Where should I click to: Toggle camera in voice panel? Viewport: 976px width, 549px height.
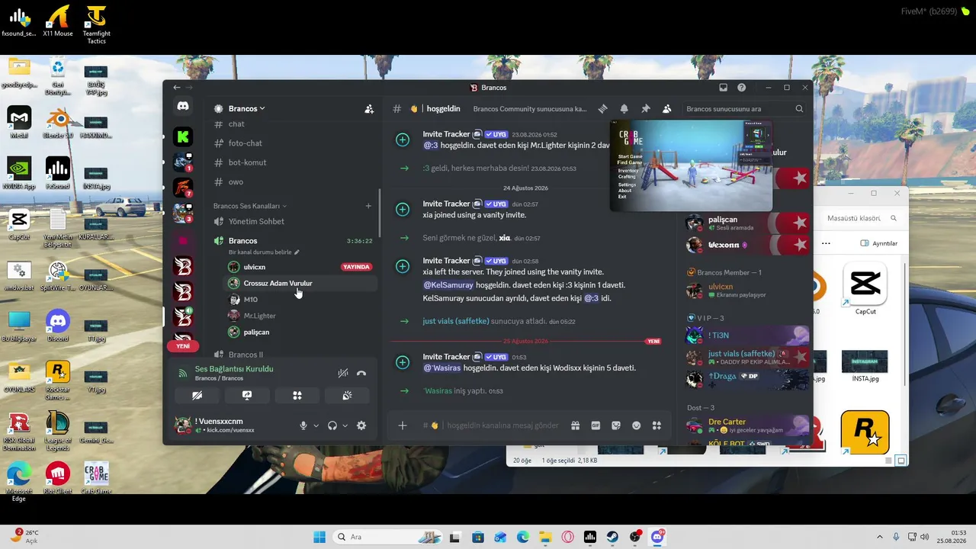coord(197,396)
